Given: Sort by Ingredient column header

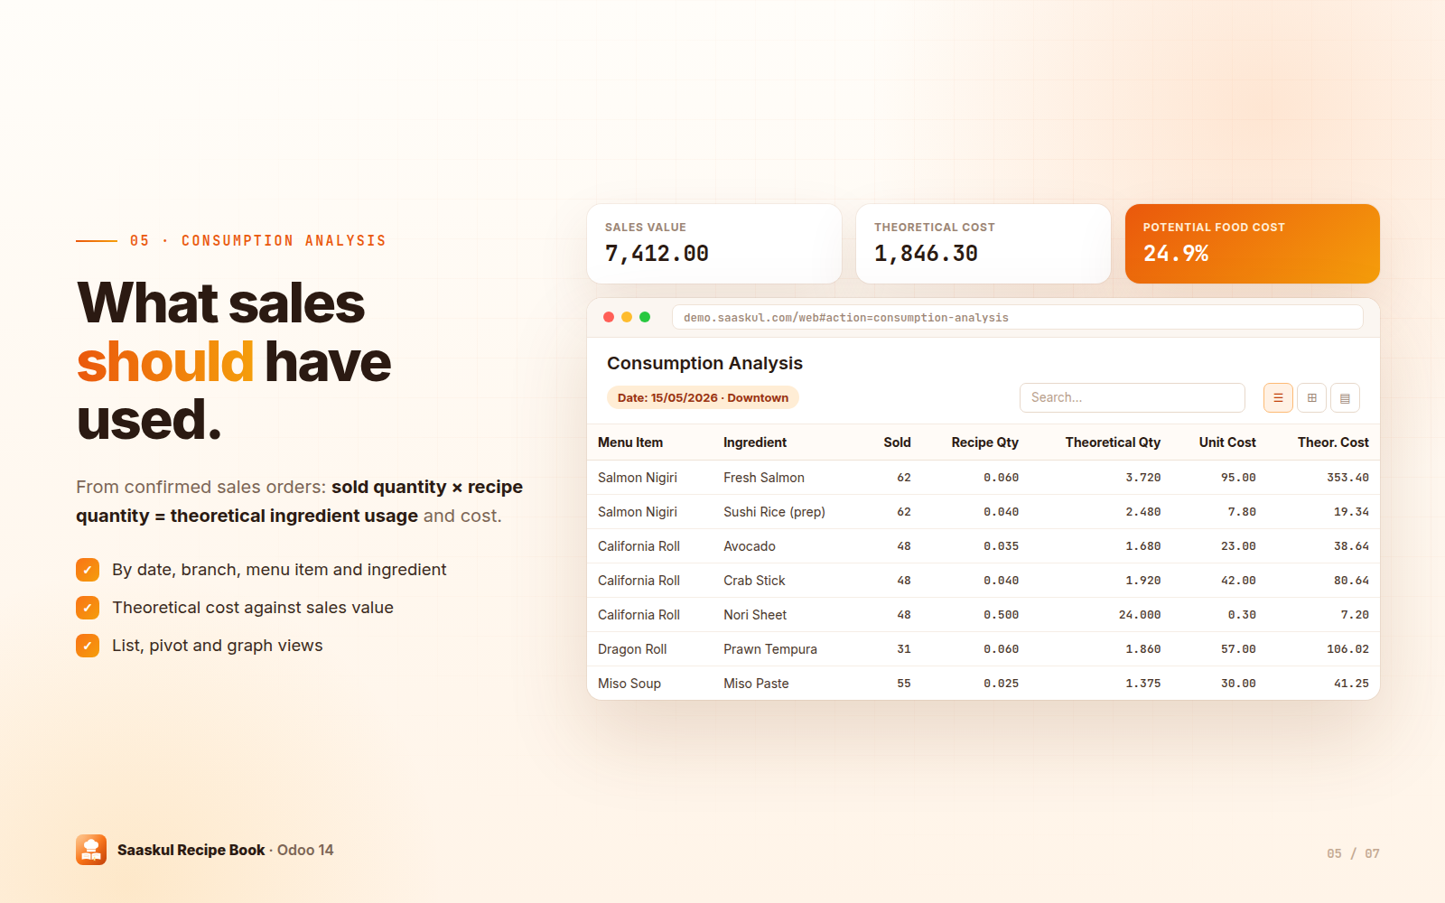Looking at the screenshot, I should point(755,442).
